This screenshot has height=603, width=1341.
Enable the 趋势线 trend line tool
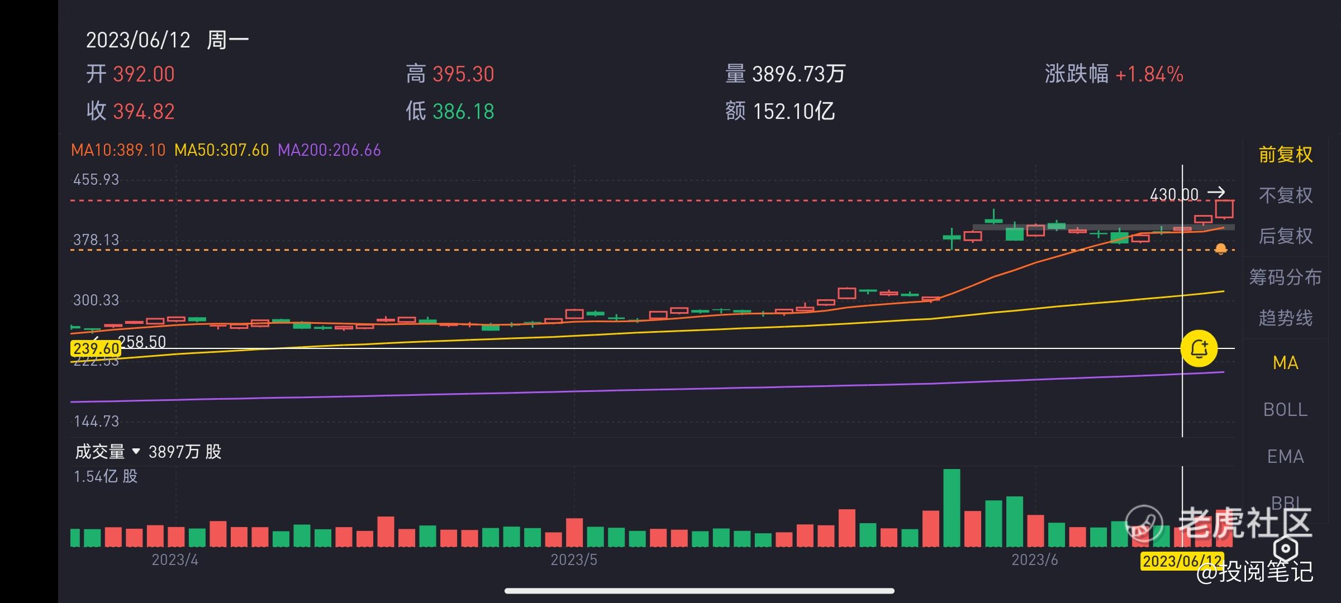(1285, 318)
